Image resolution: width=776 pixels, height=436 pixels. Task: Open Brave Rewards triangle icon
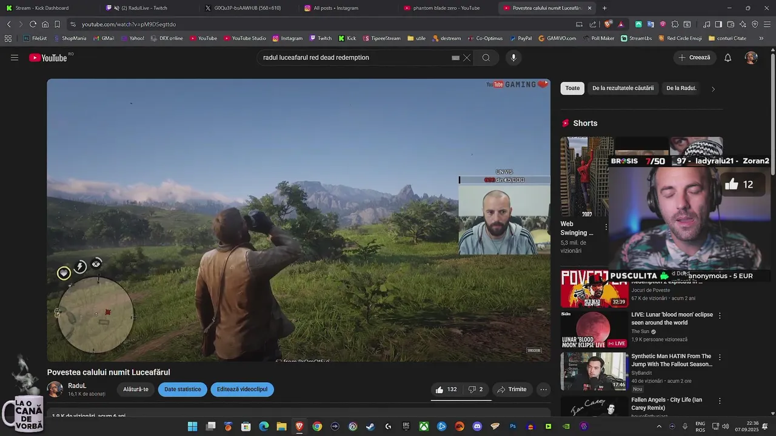(x=621, y=24)
